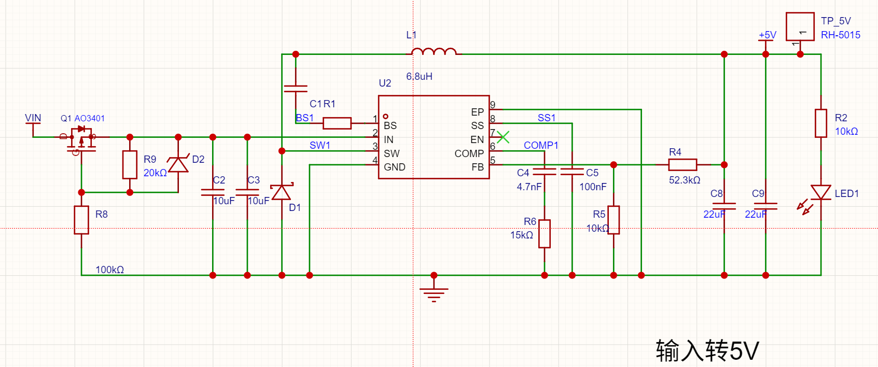Select the U2 IC body

pos(434,137)
